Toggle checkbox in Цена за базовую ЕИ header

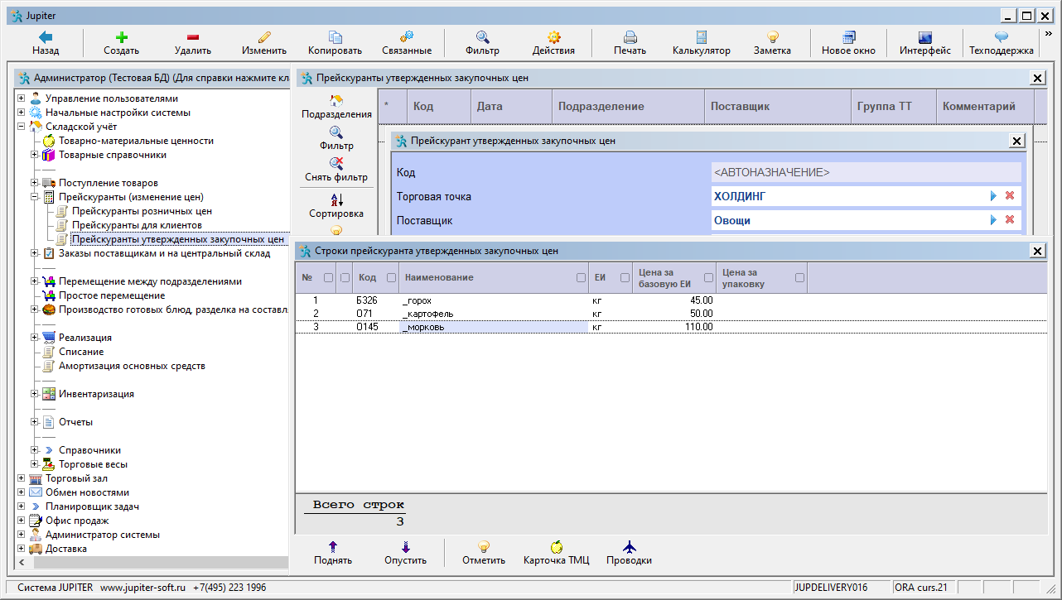(708, 278)
